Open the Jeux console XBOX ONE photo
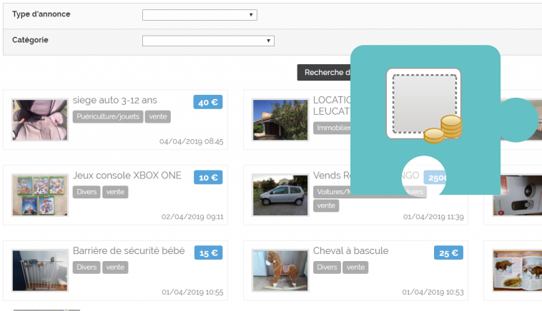542x311 pixels. tap(40, 195)
